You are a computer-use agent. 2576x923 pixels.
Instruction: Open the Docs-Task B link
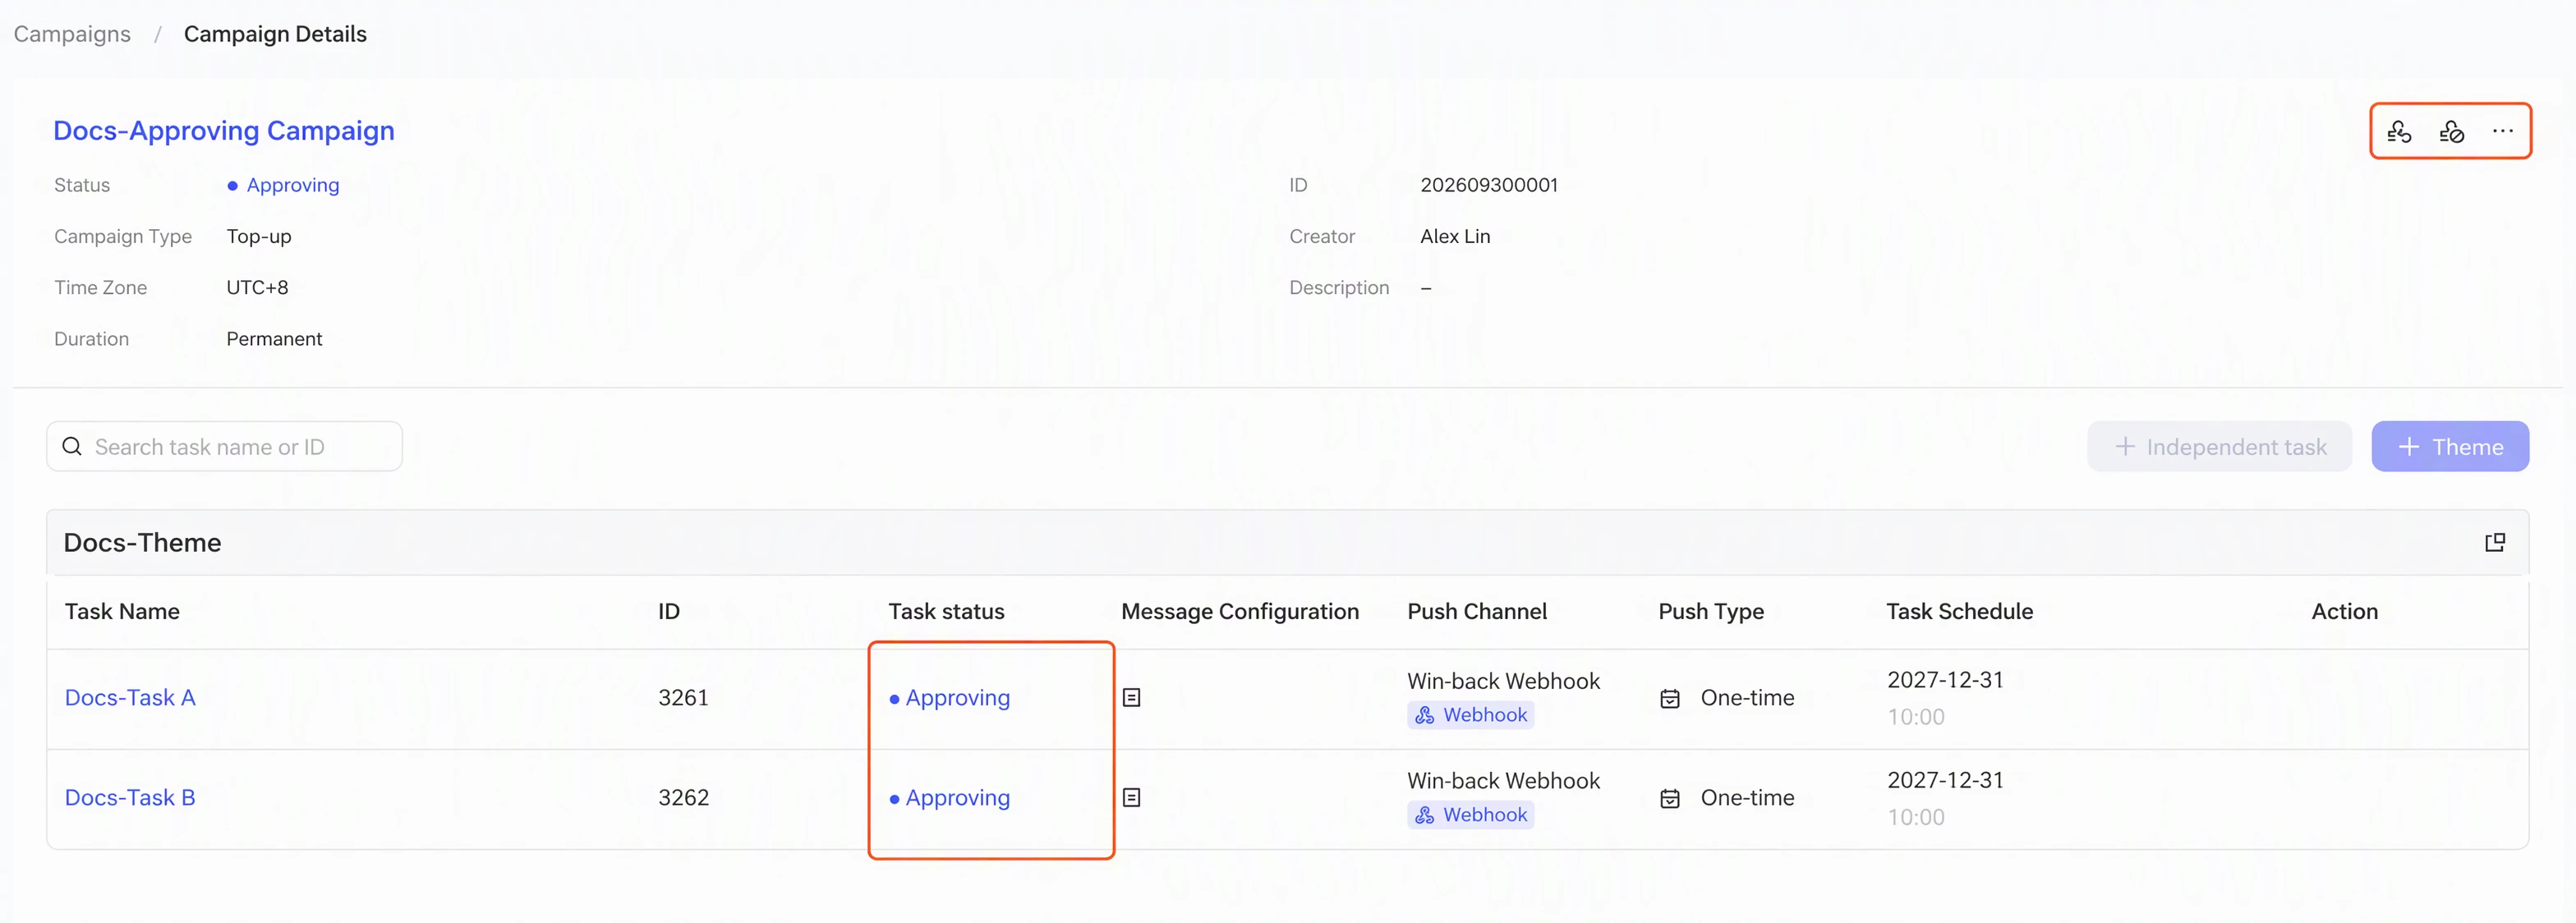(x=130, y=797)
